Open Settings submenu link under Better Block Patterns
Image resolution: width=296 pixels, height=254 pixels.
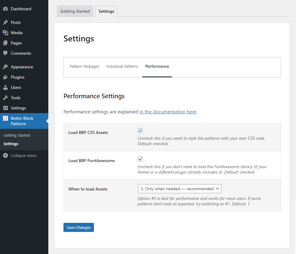11,144
